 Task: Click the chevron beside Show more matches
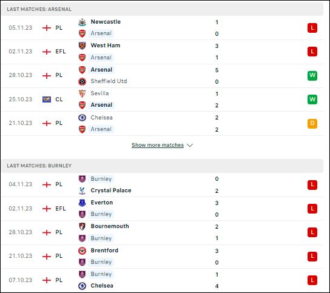(x=190, y=145)
